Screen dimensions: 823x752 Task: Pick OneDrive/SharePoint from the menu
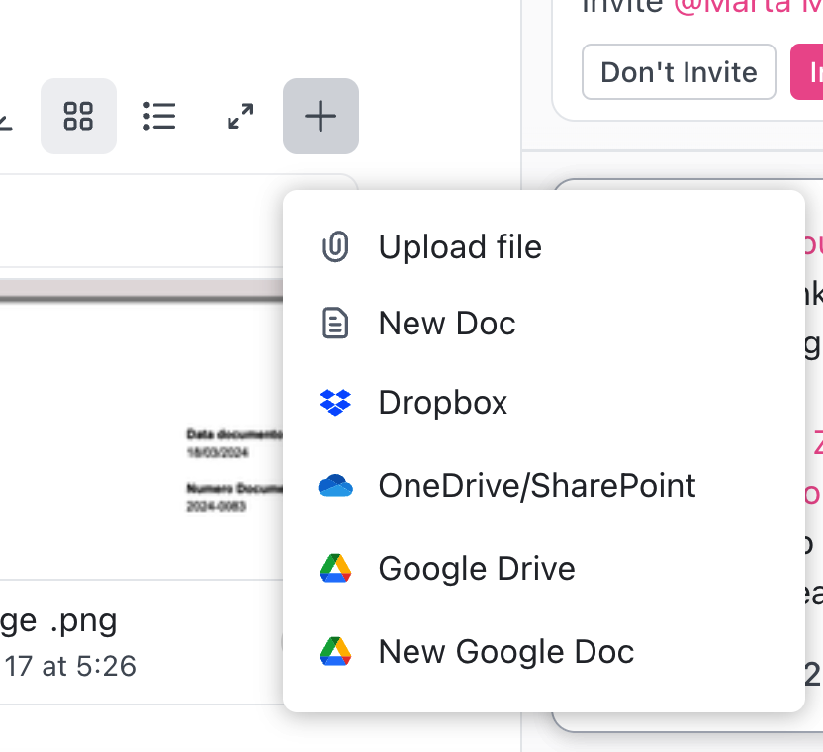537,486
